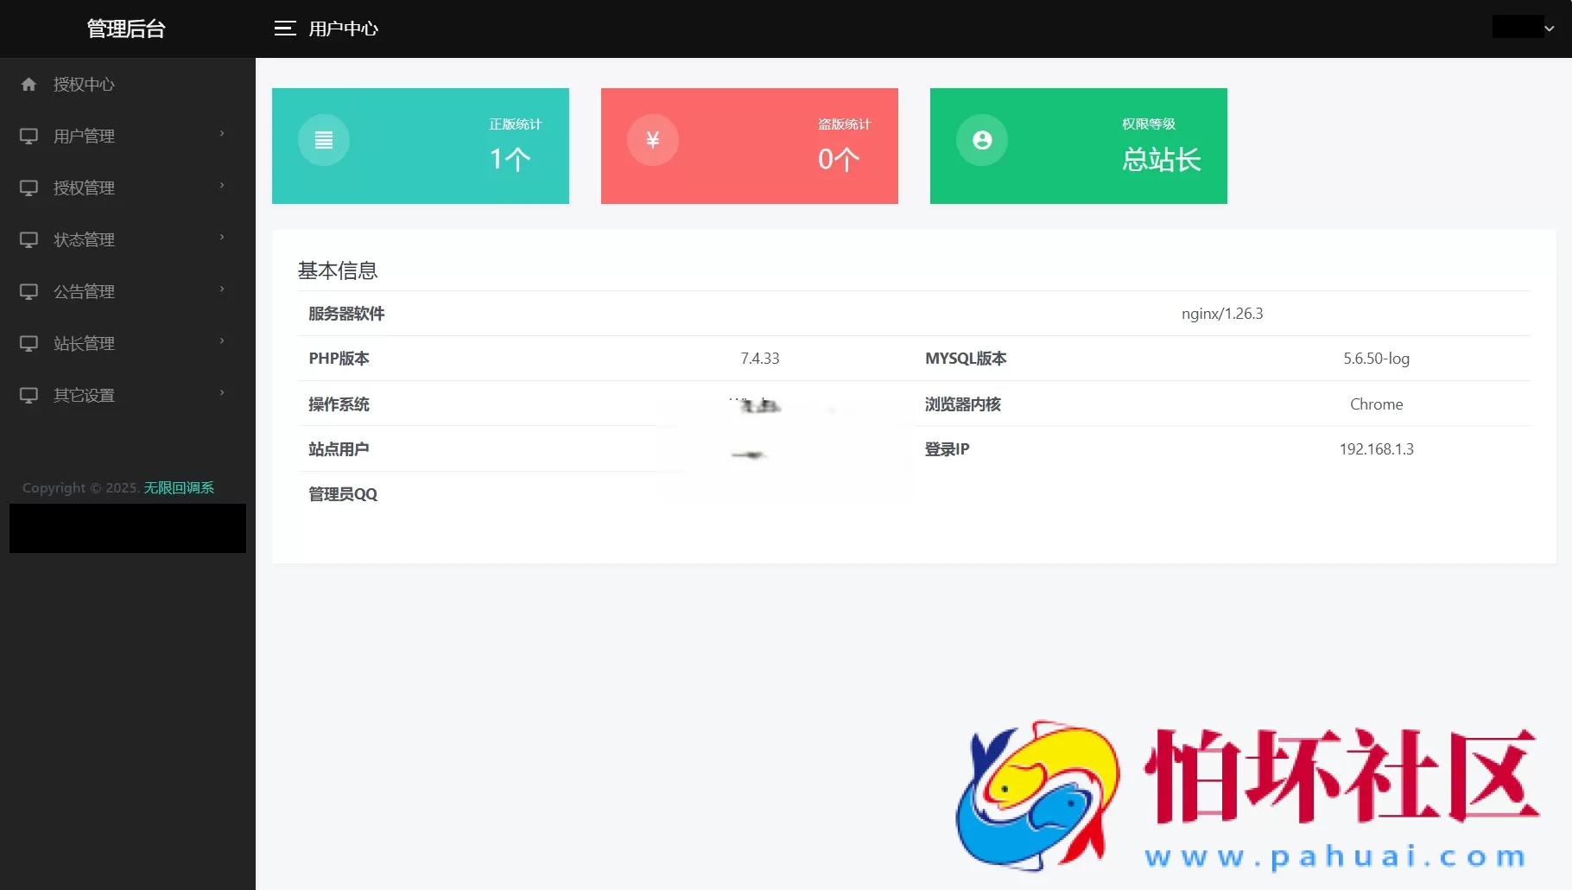Click the user avatar icon on 权限等级 card
Image resolution: width=1572 pixels, height=890 pixels.
(x=981, y=139)
